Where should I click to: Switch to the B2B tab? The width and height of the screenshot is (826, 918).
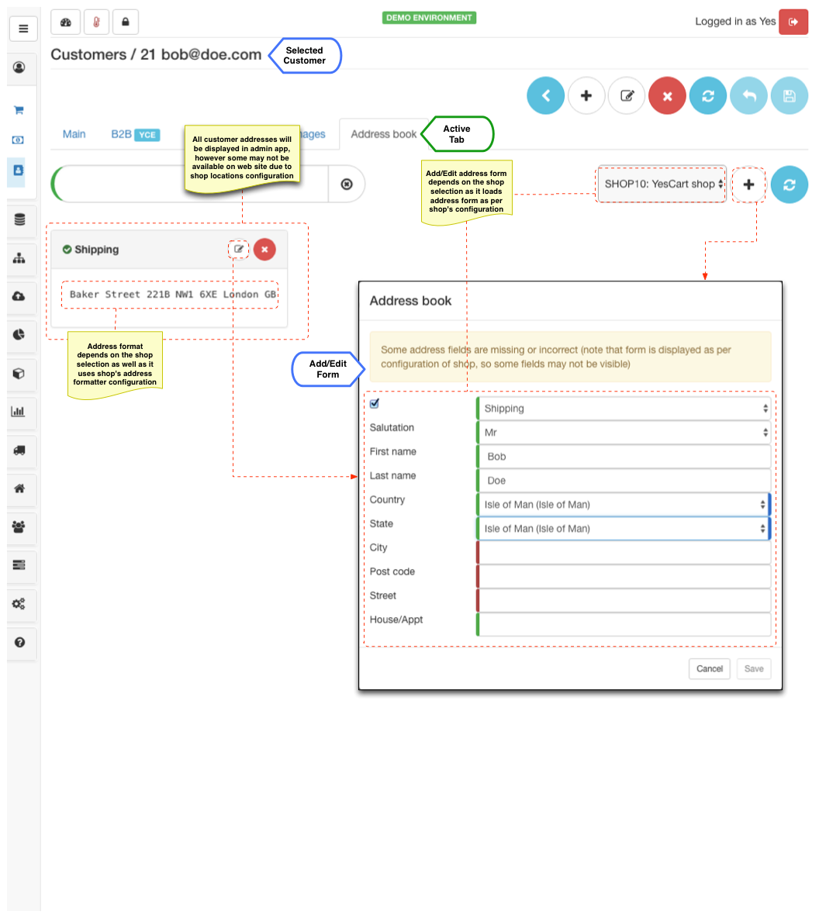tap(135, 134)
